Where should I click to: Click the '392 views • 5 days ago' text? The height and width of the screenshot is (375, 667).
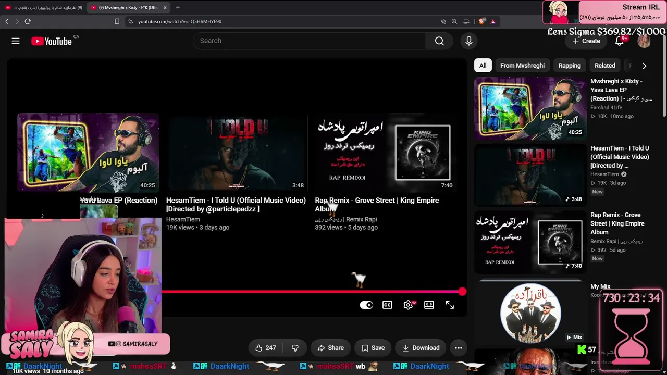[346, 228]
